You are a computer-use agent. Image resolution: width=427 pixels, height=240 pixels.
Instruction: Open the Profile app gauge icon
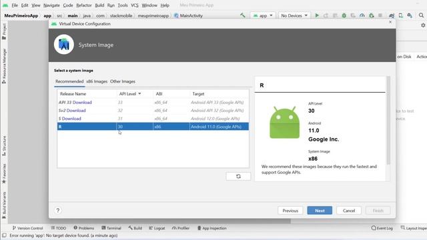362,15
